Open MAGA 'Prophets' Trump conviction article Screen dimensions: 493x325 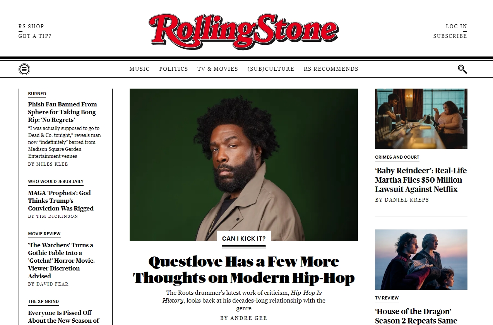click(61, 200)
